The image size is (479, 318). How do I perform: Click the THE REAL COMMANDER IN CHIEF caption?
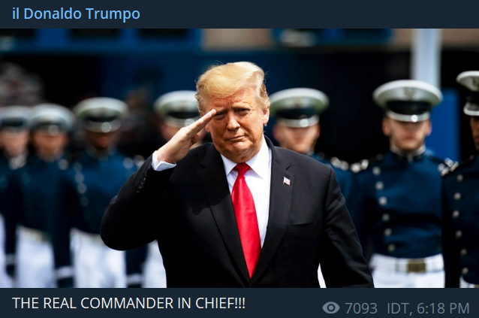128,303
